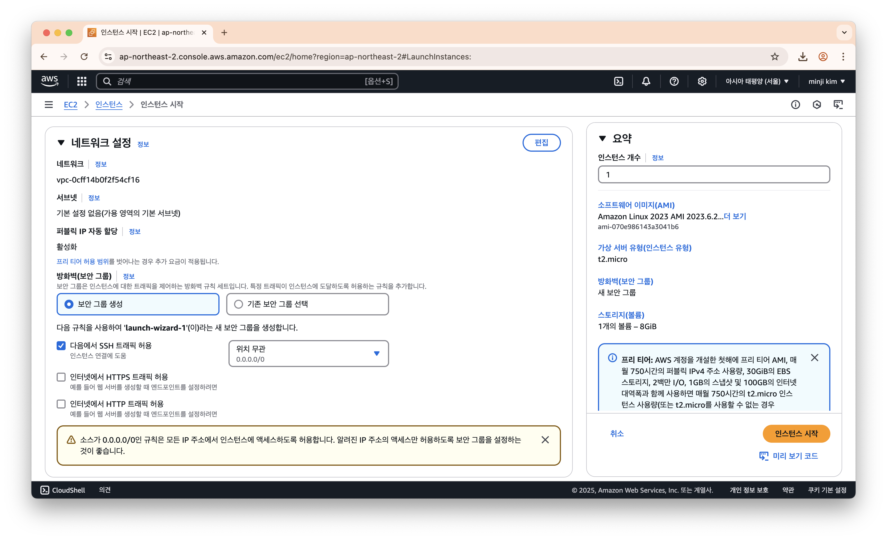This screenshot has height=540, width=887.
Task: Enable HTTPS 트래픽 허용 checkbox
Action: pyautogui.click(x=61, y=377)
